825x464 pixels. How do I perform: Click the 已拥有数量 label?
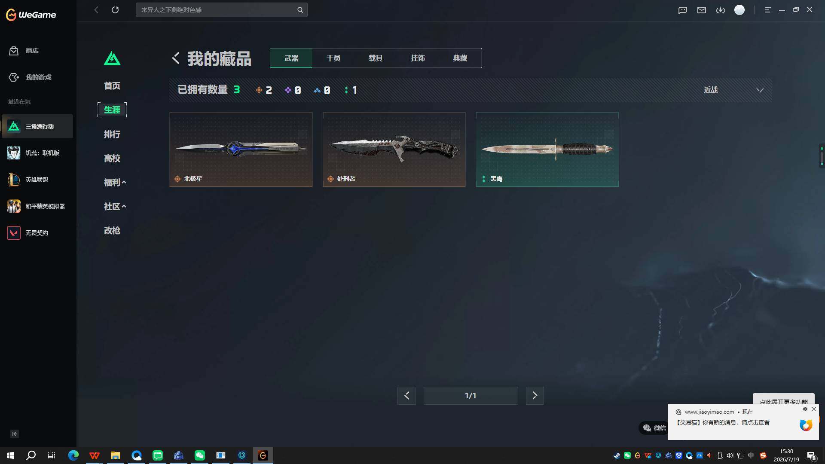[x=203, y=90]
